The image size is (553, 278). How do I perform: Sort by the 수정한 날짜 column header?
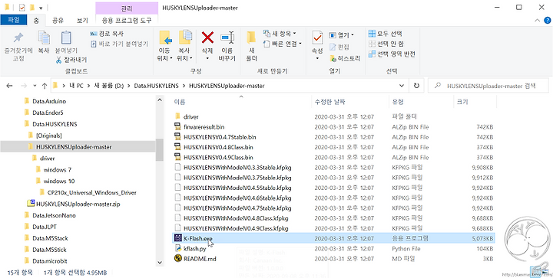350,102
